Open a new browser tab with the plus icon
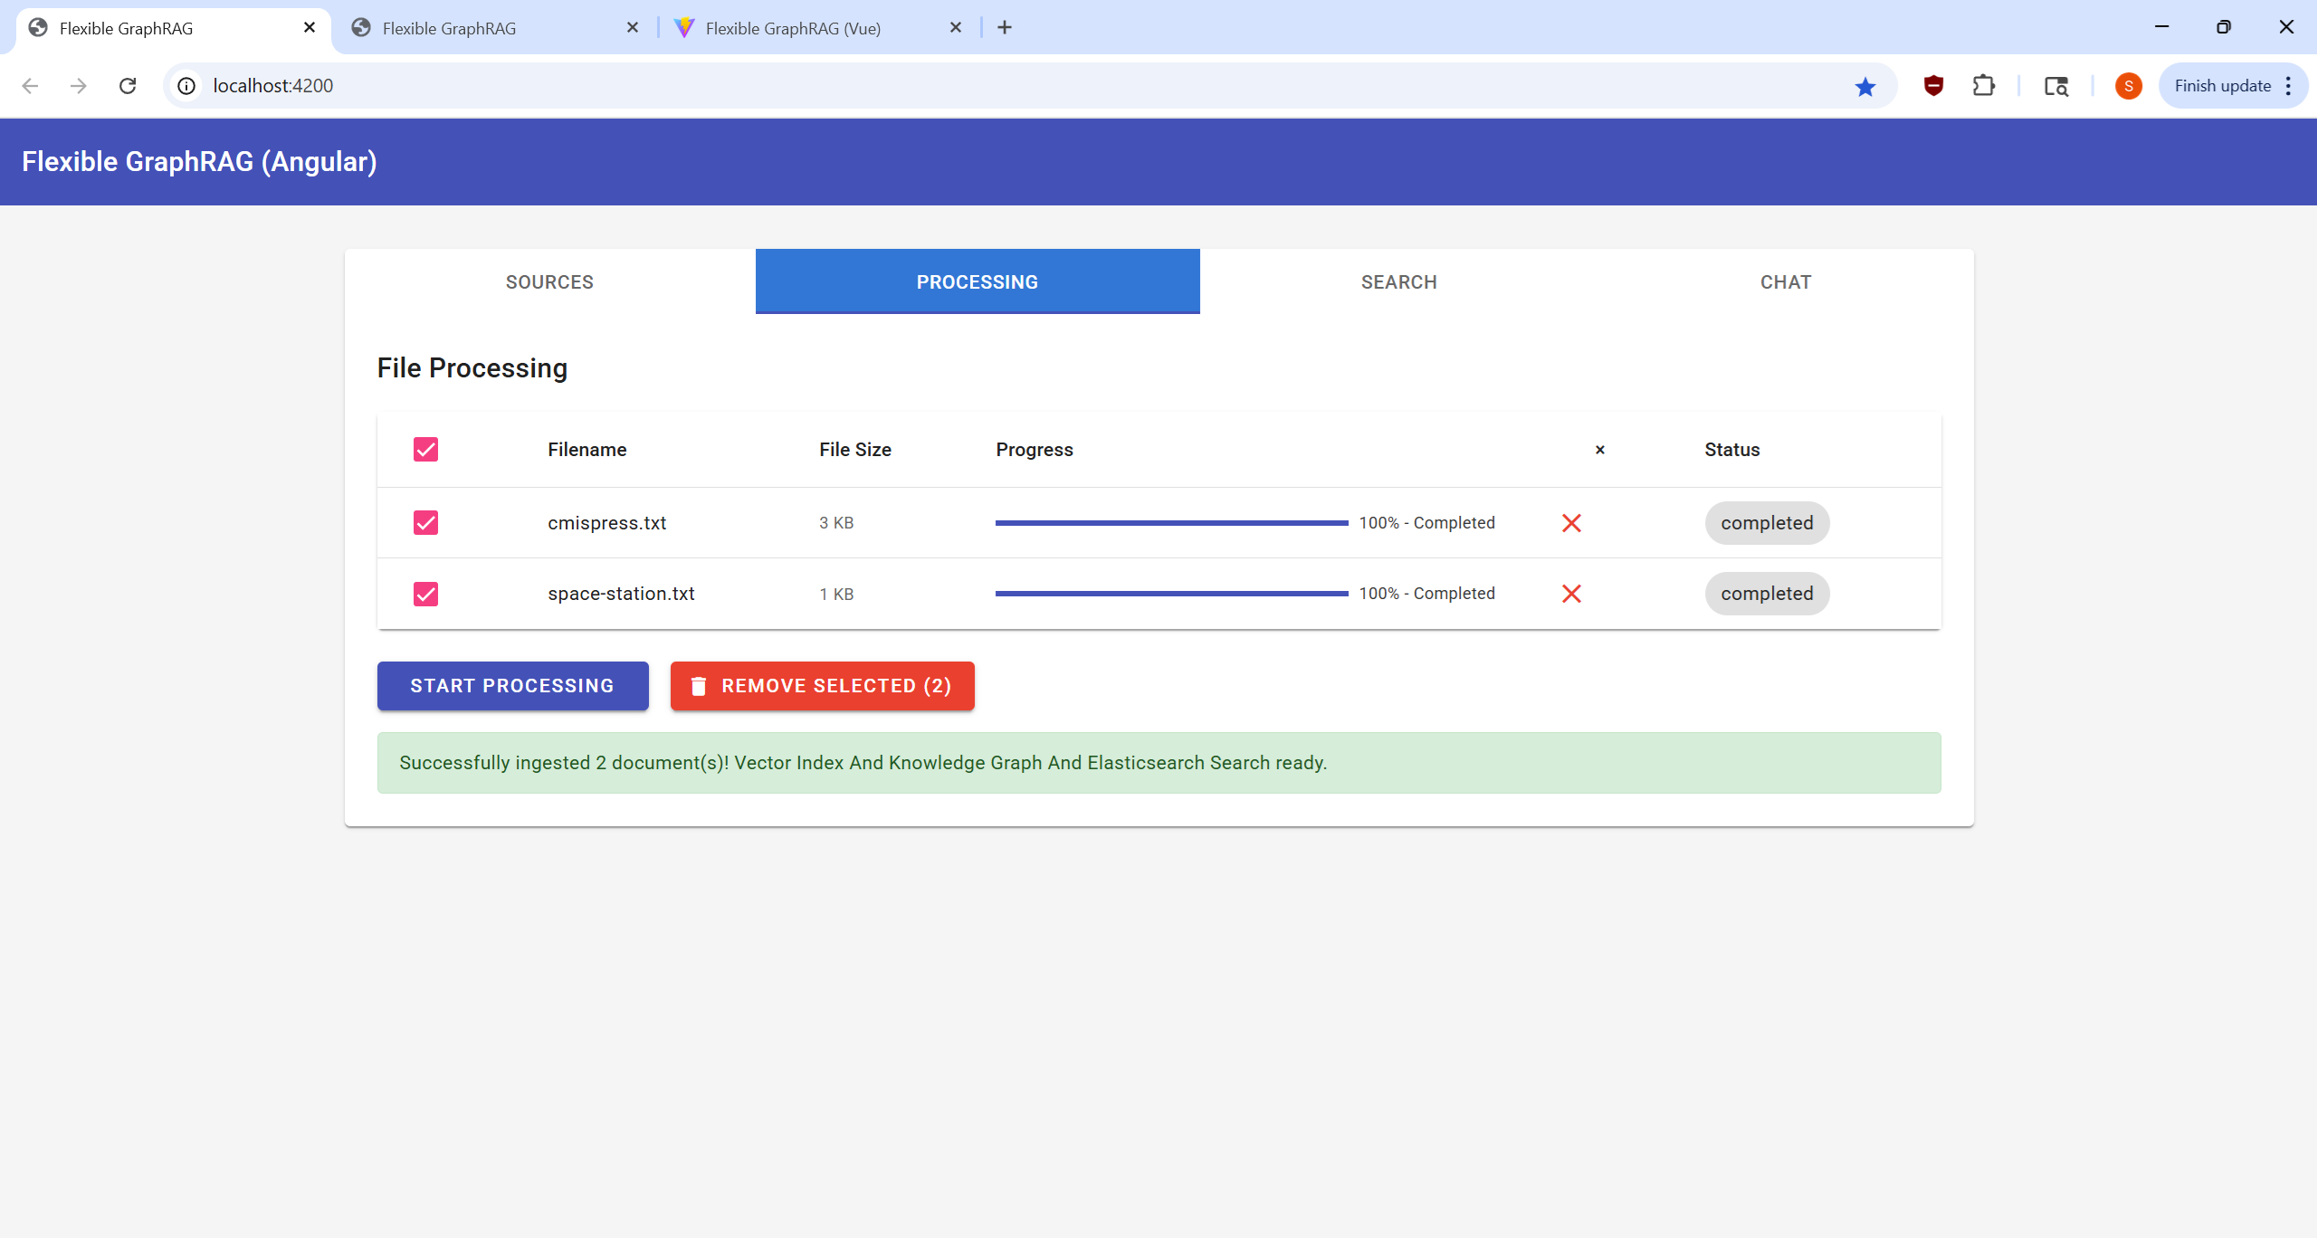 [1005, 27]
